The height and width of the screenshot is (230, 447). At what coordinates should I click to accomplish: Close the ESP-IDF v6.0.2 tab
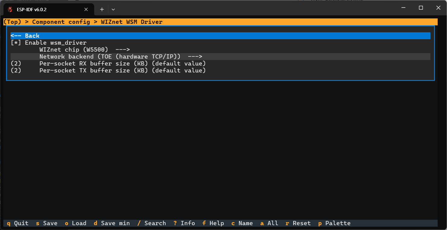click(x=86, y=9)
